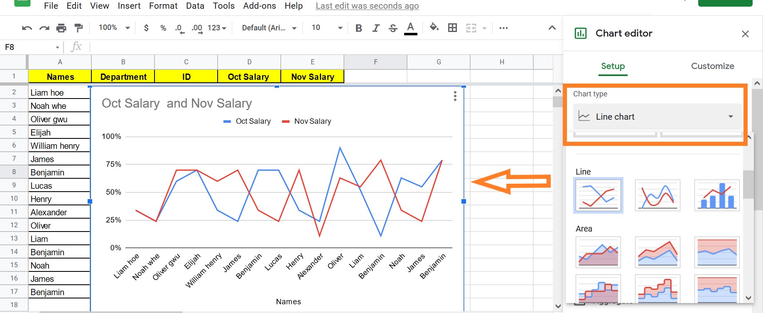Screen dimensions: 763x313
Task: Open the chart three-dot options menu
Action: coord(455,96)
